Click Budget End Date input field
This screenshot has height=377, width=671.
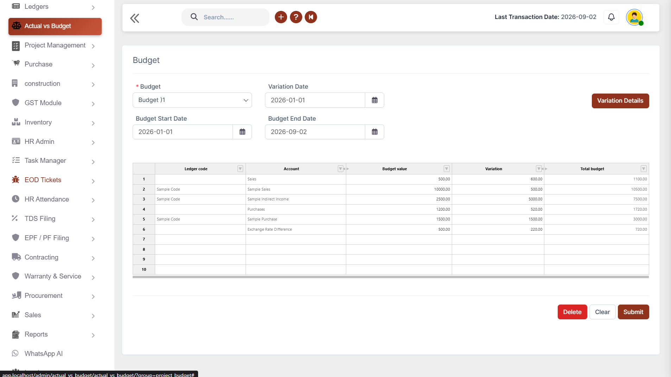[x=315, y=132]
